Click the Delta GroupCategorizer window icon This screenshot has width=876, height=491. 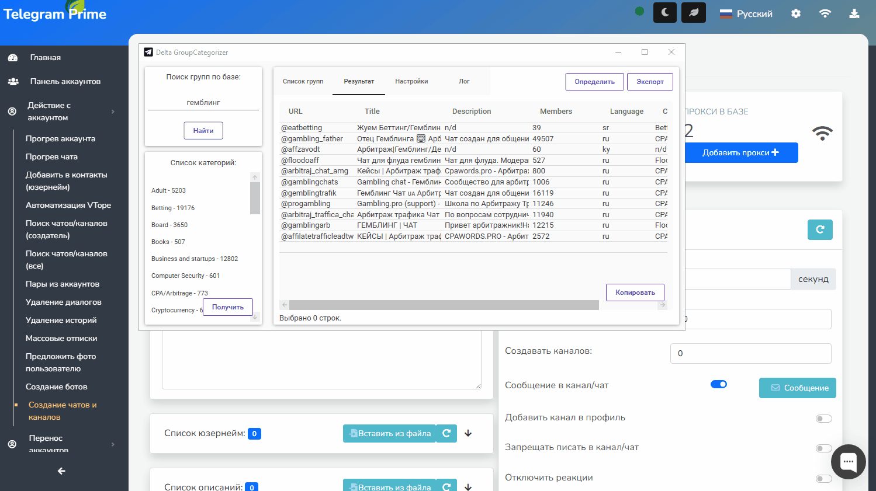tap(148, 52)
